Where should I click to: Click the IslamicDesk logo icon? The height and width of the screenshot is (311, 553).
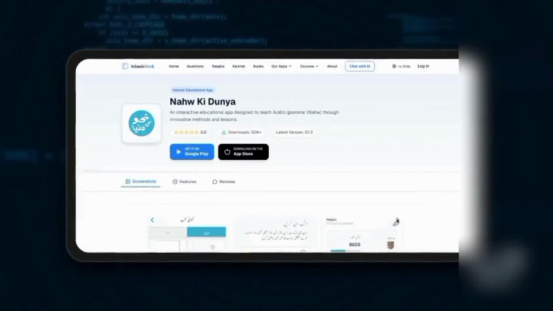pyautogui.click(x=125, y=66)
